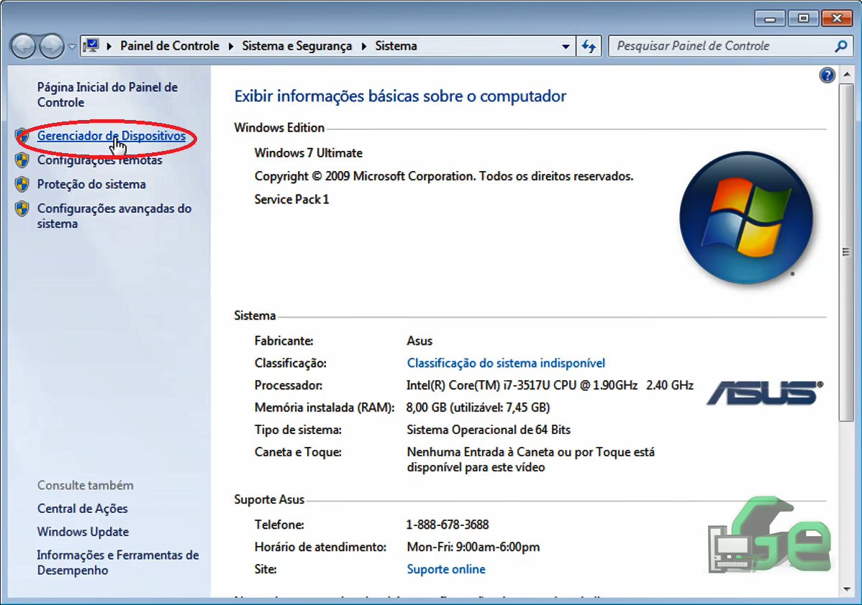Viewport: 862px width, 605px height.
Task: Click scrollbar down arrow
Action: pos(846,590)
